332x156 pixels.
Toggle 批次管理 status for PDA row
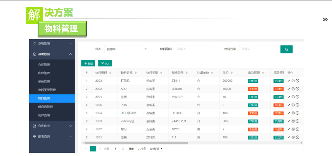pos(253,105)
